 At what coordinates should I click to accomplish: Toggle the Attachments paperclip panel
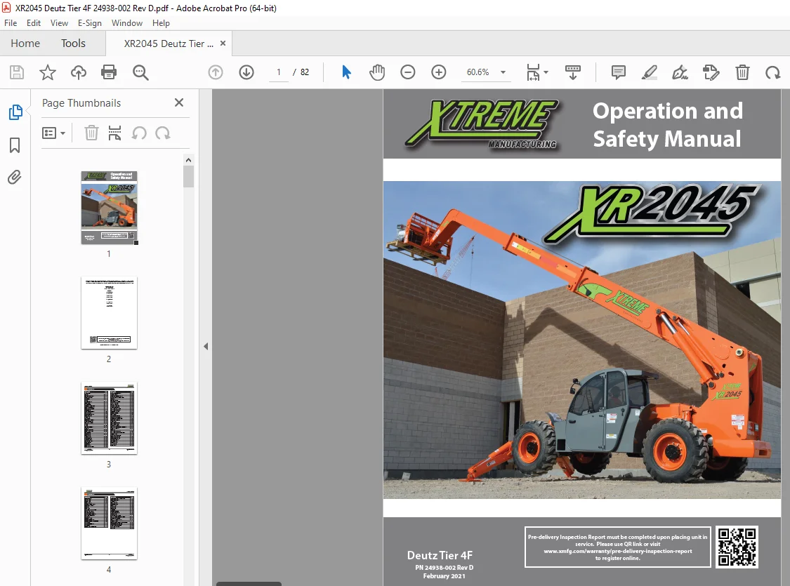[x=15, y=178]
